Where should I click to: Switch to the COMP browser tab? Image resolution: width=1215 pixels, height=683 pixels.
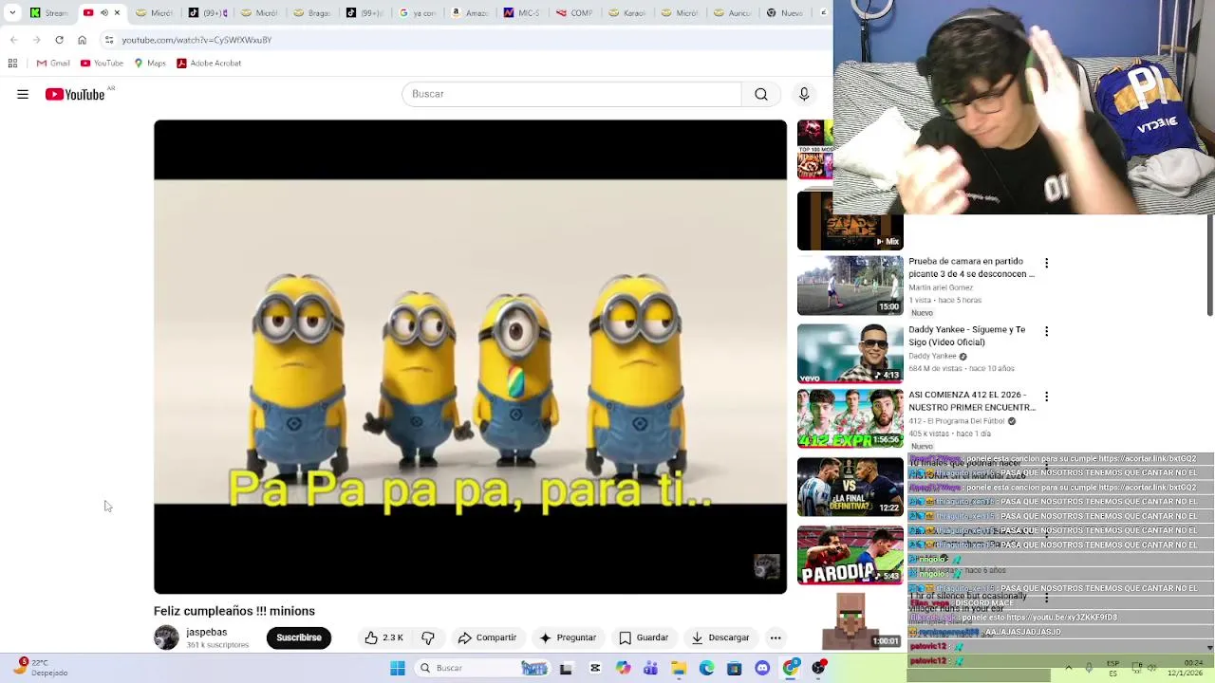(x=574, y=12)
